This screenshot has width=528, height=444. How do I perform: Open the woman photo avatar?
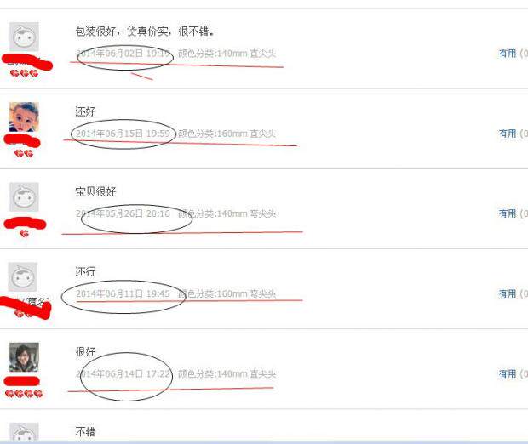click(x=24, y=357)
